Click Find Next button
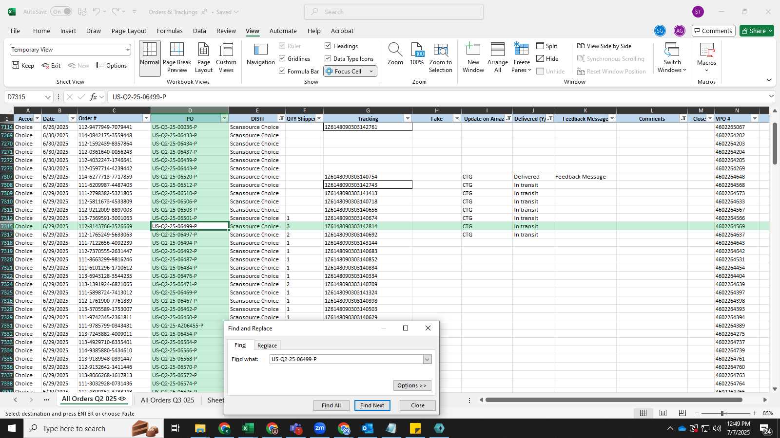Viewport: 780px width, 438px height. pyautogui.click(x=372, y=405)
